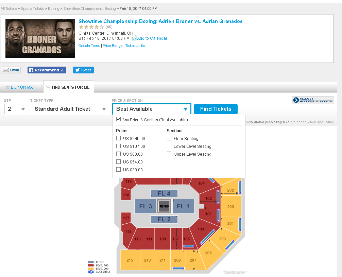Screen dimensions: 342x277
Task: Check the US $266.00 price checkbox
Action: 118,138
